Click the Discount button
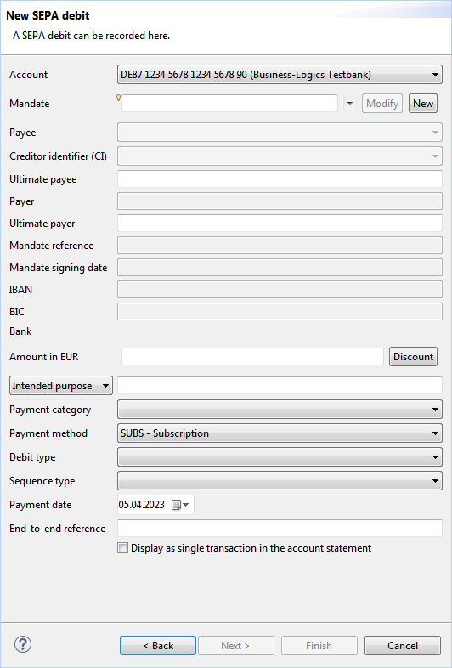452x668 pixels. click(x=413, y=357)
